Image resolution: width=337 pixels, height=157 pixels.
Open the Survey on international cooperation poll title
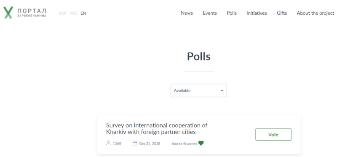pos(157,128)
